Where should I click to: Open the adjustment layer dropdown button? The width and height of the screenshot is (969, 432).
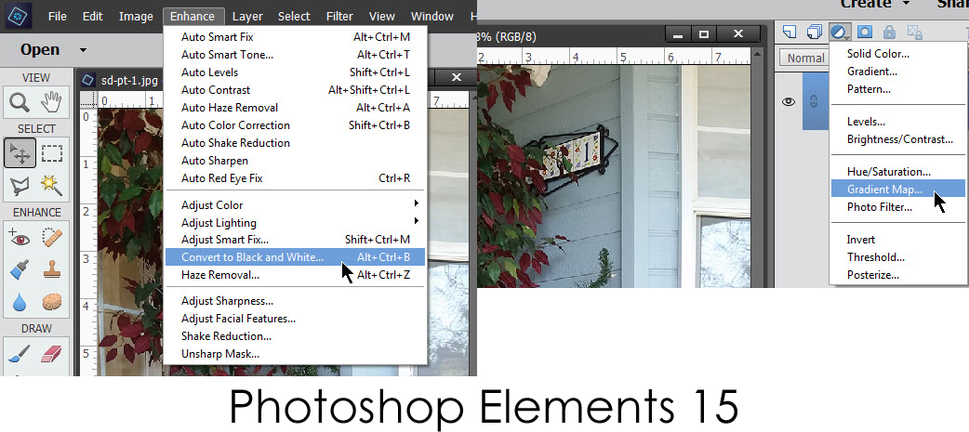click(x=840, y=33)
